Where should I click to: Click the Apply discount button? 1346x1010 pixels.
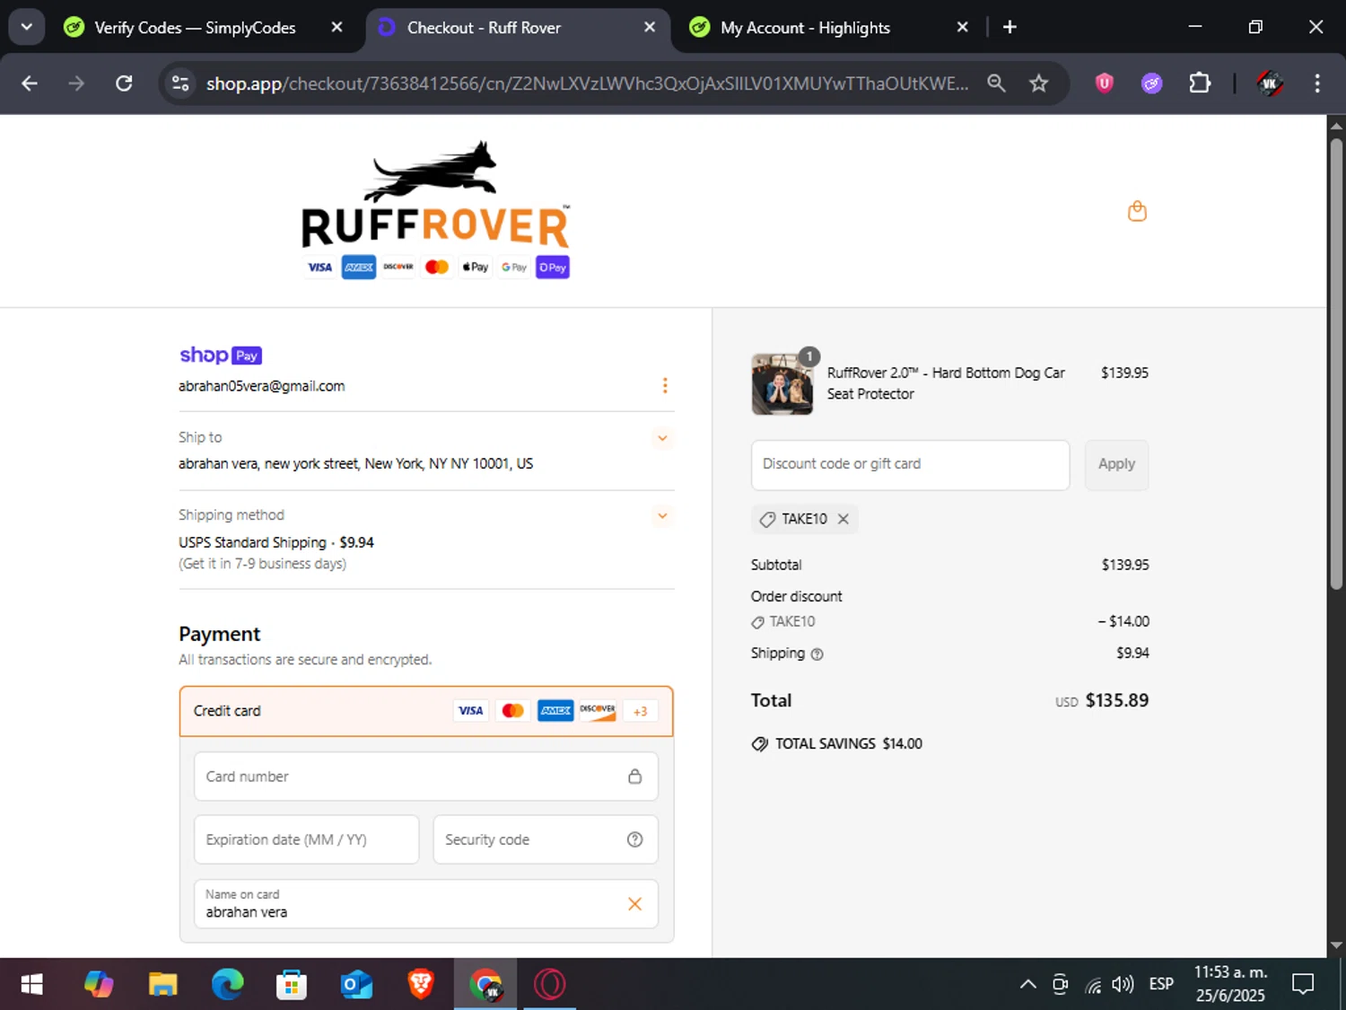pyautogui.click(x=1116, y=464)
